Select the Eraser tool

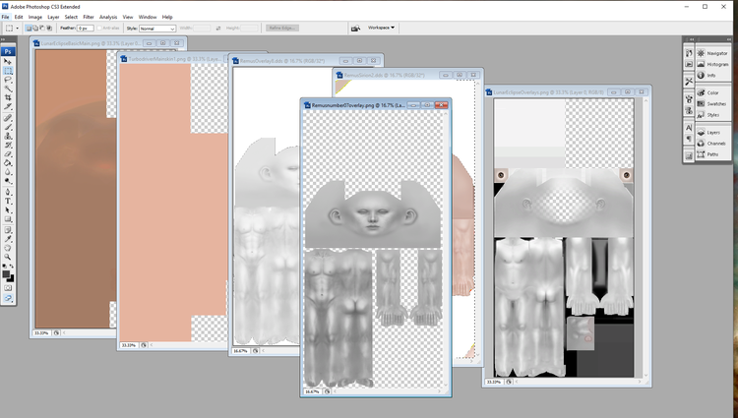tap(8, 153)
